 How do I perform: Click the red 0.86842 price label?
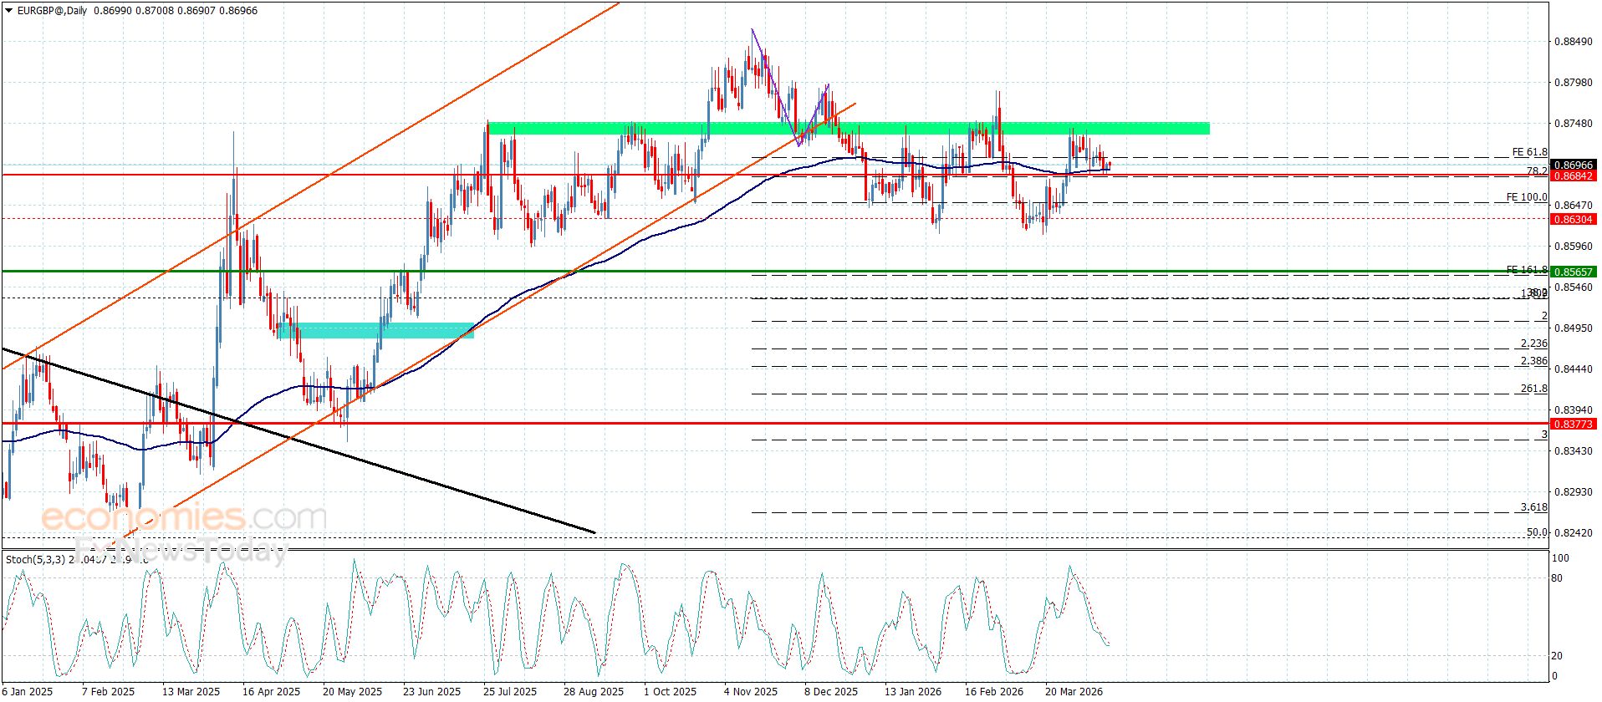point(1573,176)
